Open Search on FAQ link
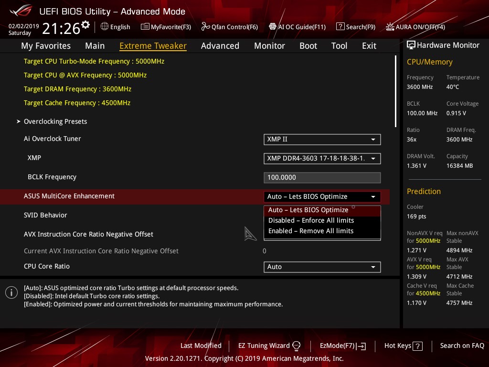The height and width of the screenshot is (367, 489). point(462,346)
